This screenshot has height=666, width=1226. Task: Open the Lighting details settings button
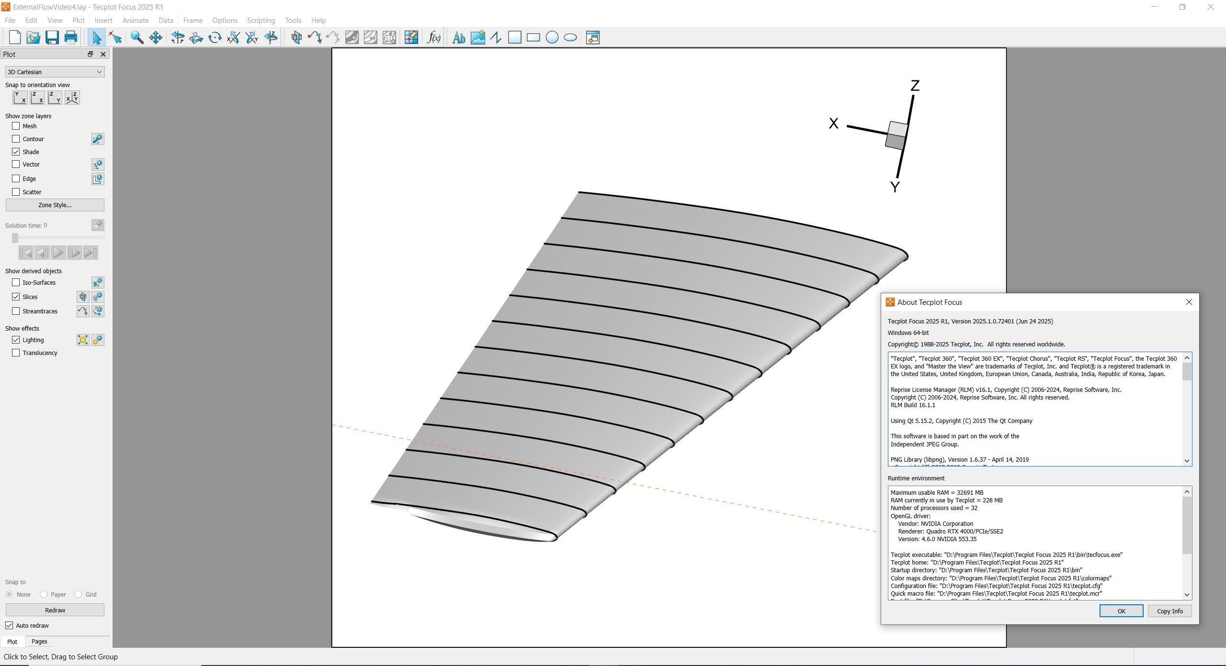click(98, 340)
